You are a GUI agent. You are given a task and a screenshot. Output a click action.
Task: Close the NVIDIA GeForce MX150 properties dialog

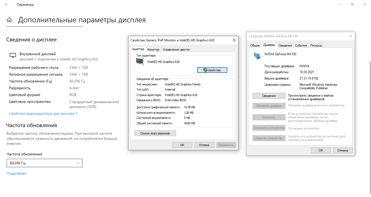click(x=351, y=36)
